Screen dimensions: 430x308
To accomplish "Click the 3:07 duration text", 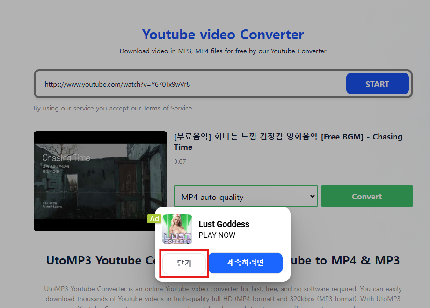I will [180, 161].
